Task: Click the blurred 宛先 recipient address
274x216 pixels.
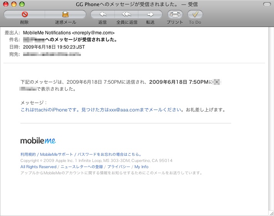Action: [52, 54]
